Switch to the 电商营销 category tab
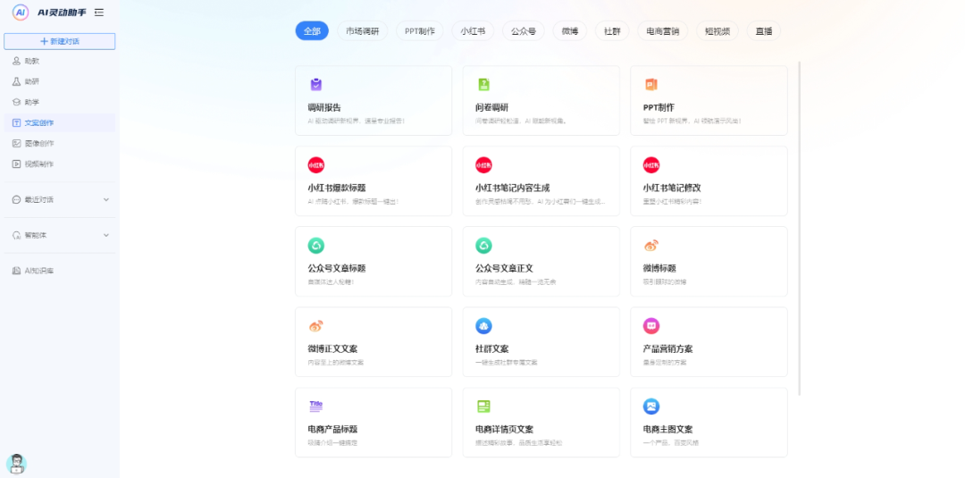This screenshot has width=965, height=478. pos(663,31)
